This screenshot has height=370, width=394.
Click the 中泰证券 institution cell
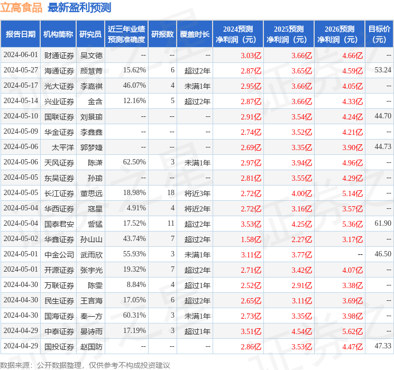point(59,331)
